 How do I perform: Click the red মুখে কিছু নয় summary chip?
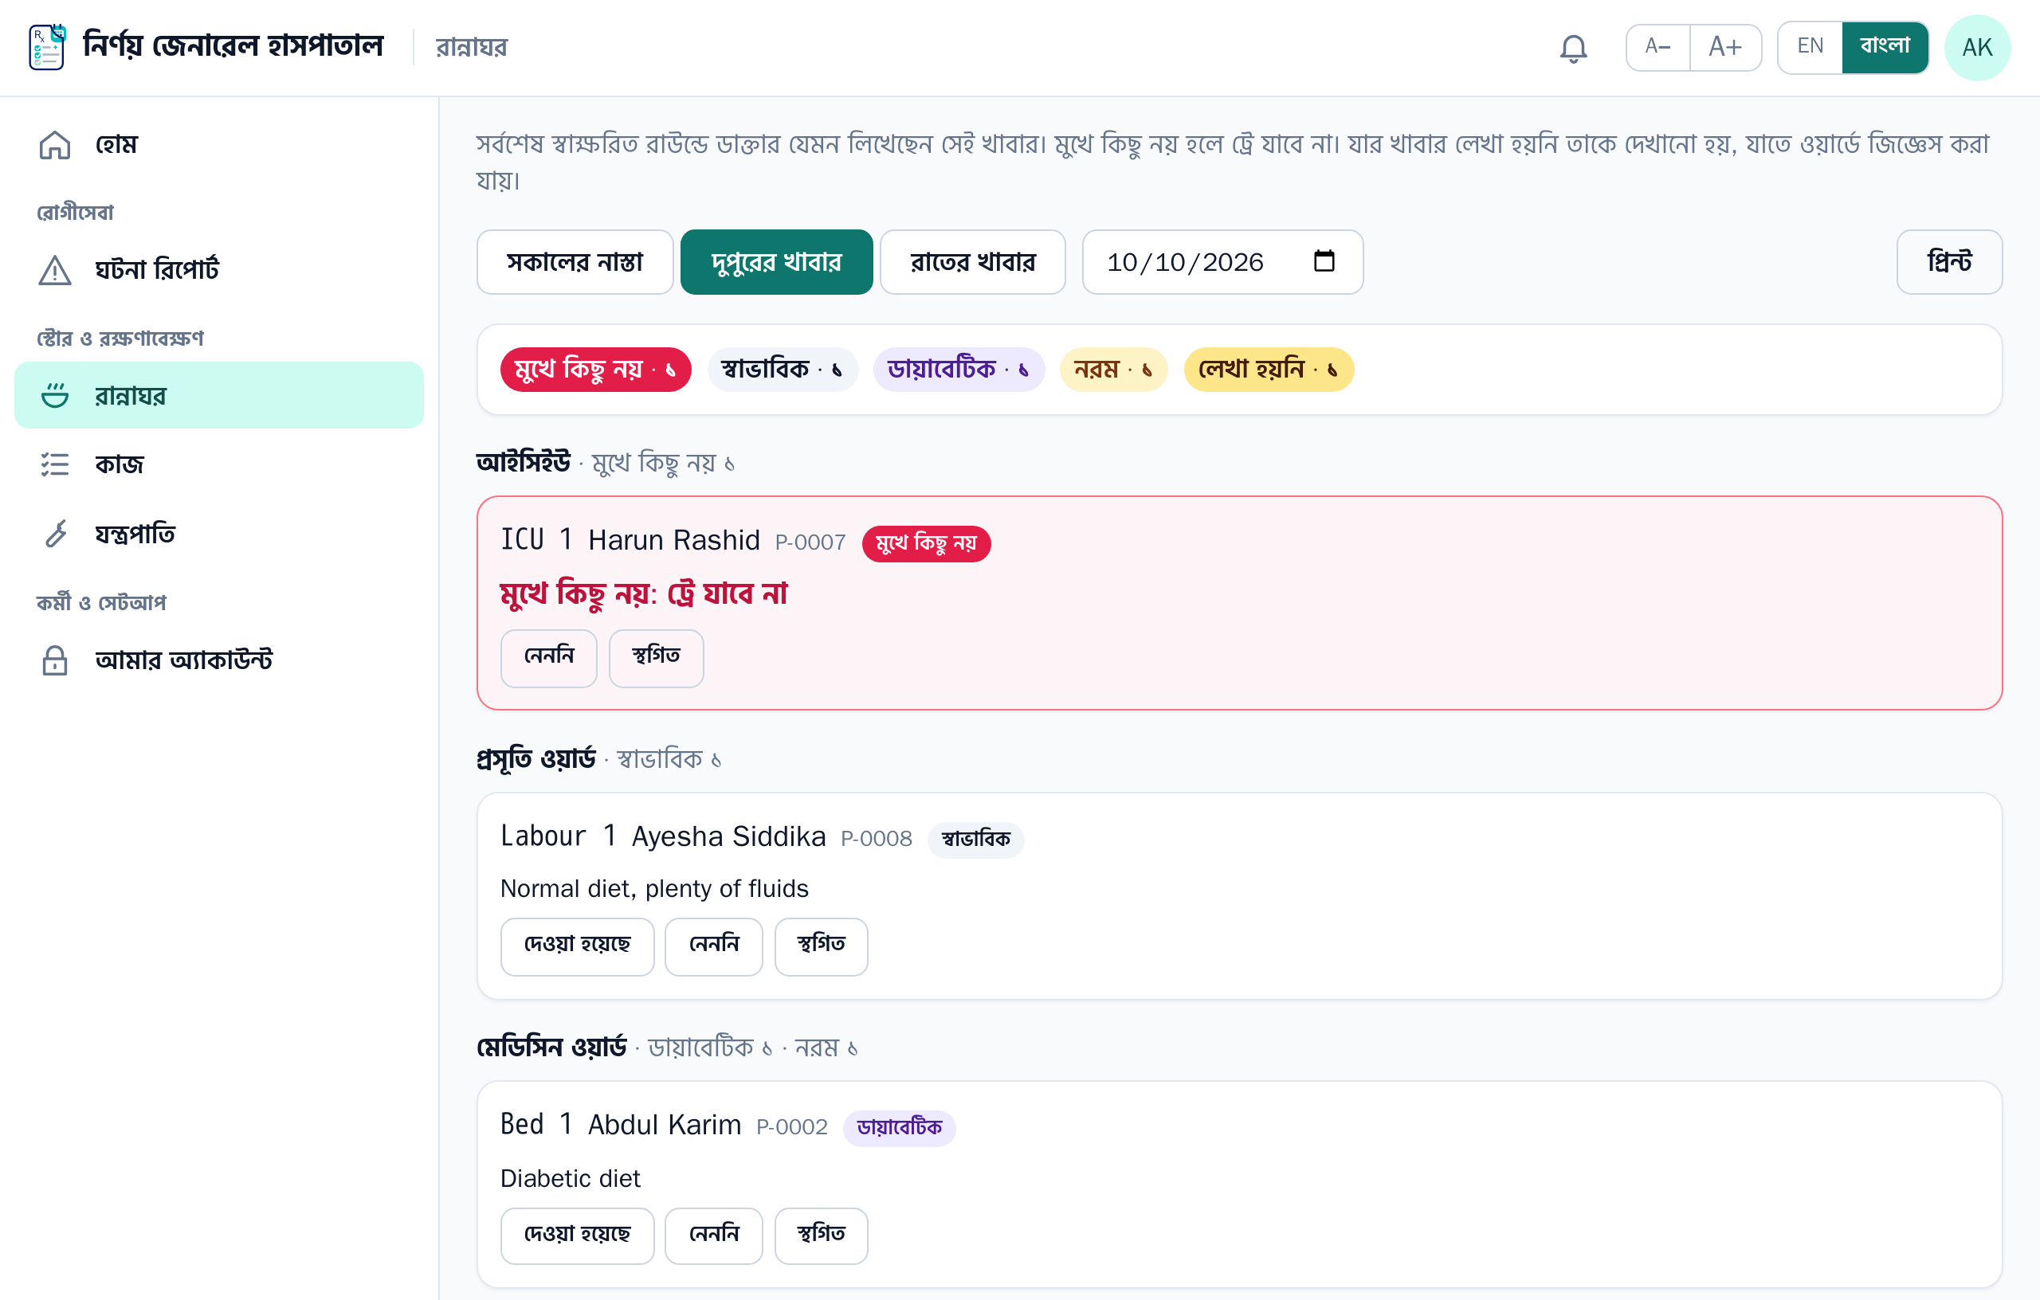click(595, 370)
